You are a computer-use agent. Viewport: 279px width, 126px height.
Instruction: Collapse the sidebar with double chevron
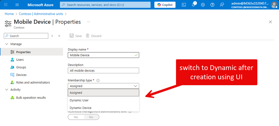pyautogui.click(x=59, y=36)
